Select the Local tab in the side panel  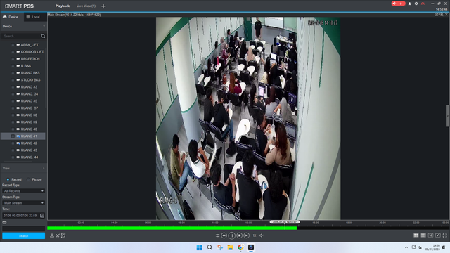coord(35,17)
